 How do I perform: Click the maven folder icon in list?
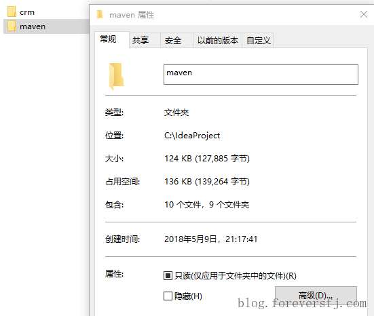click(12, 26)
